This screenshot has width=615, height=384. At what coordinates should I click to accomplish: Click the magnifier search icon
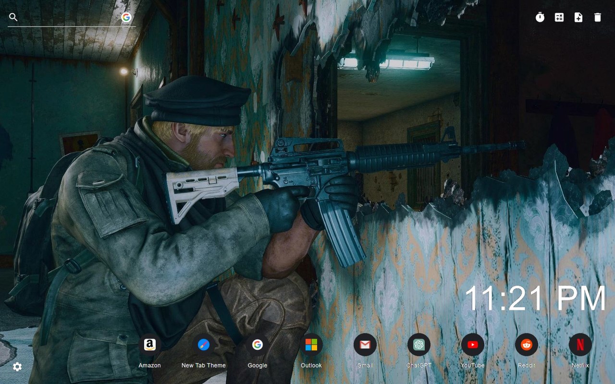point(13,17)
